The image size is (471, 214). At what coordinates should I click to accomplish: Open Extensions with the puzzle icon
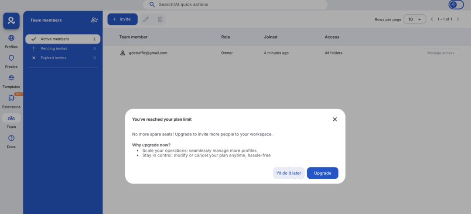[11, 98]
